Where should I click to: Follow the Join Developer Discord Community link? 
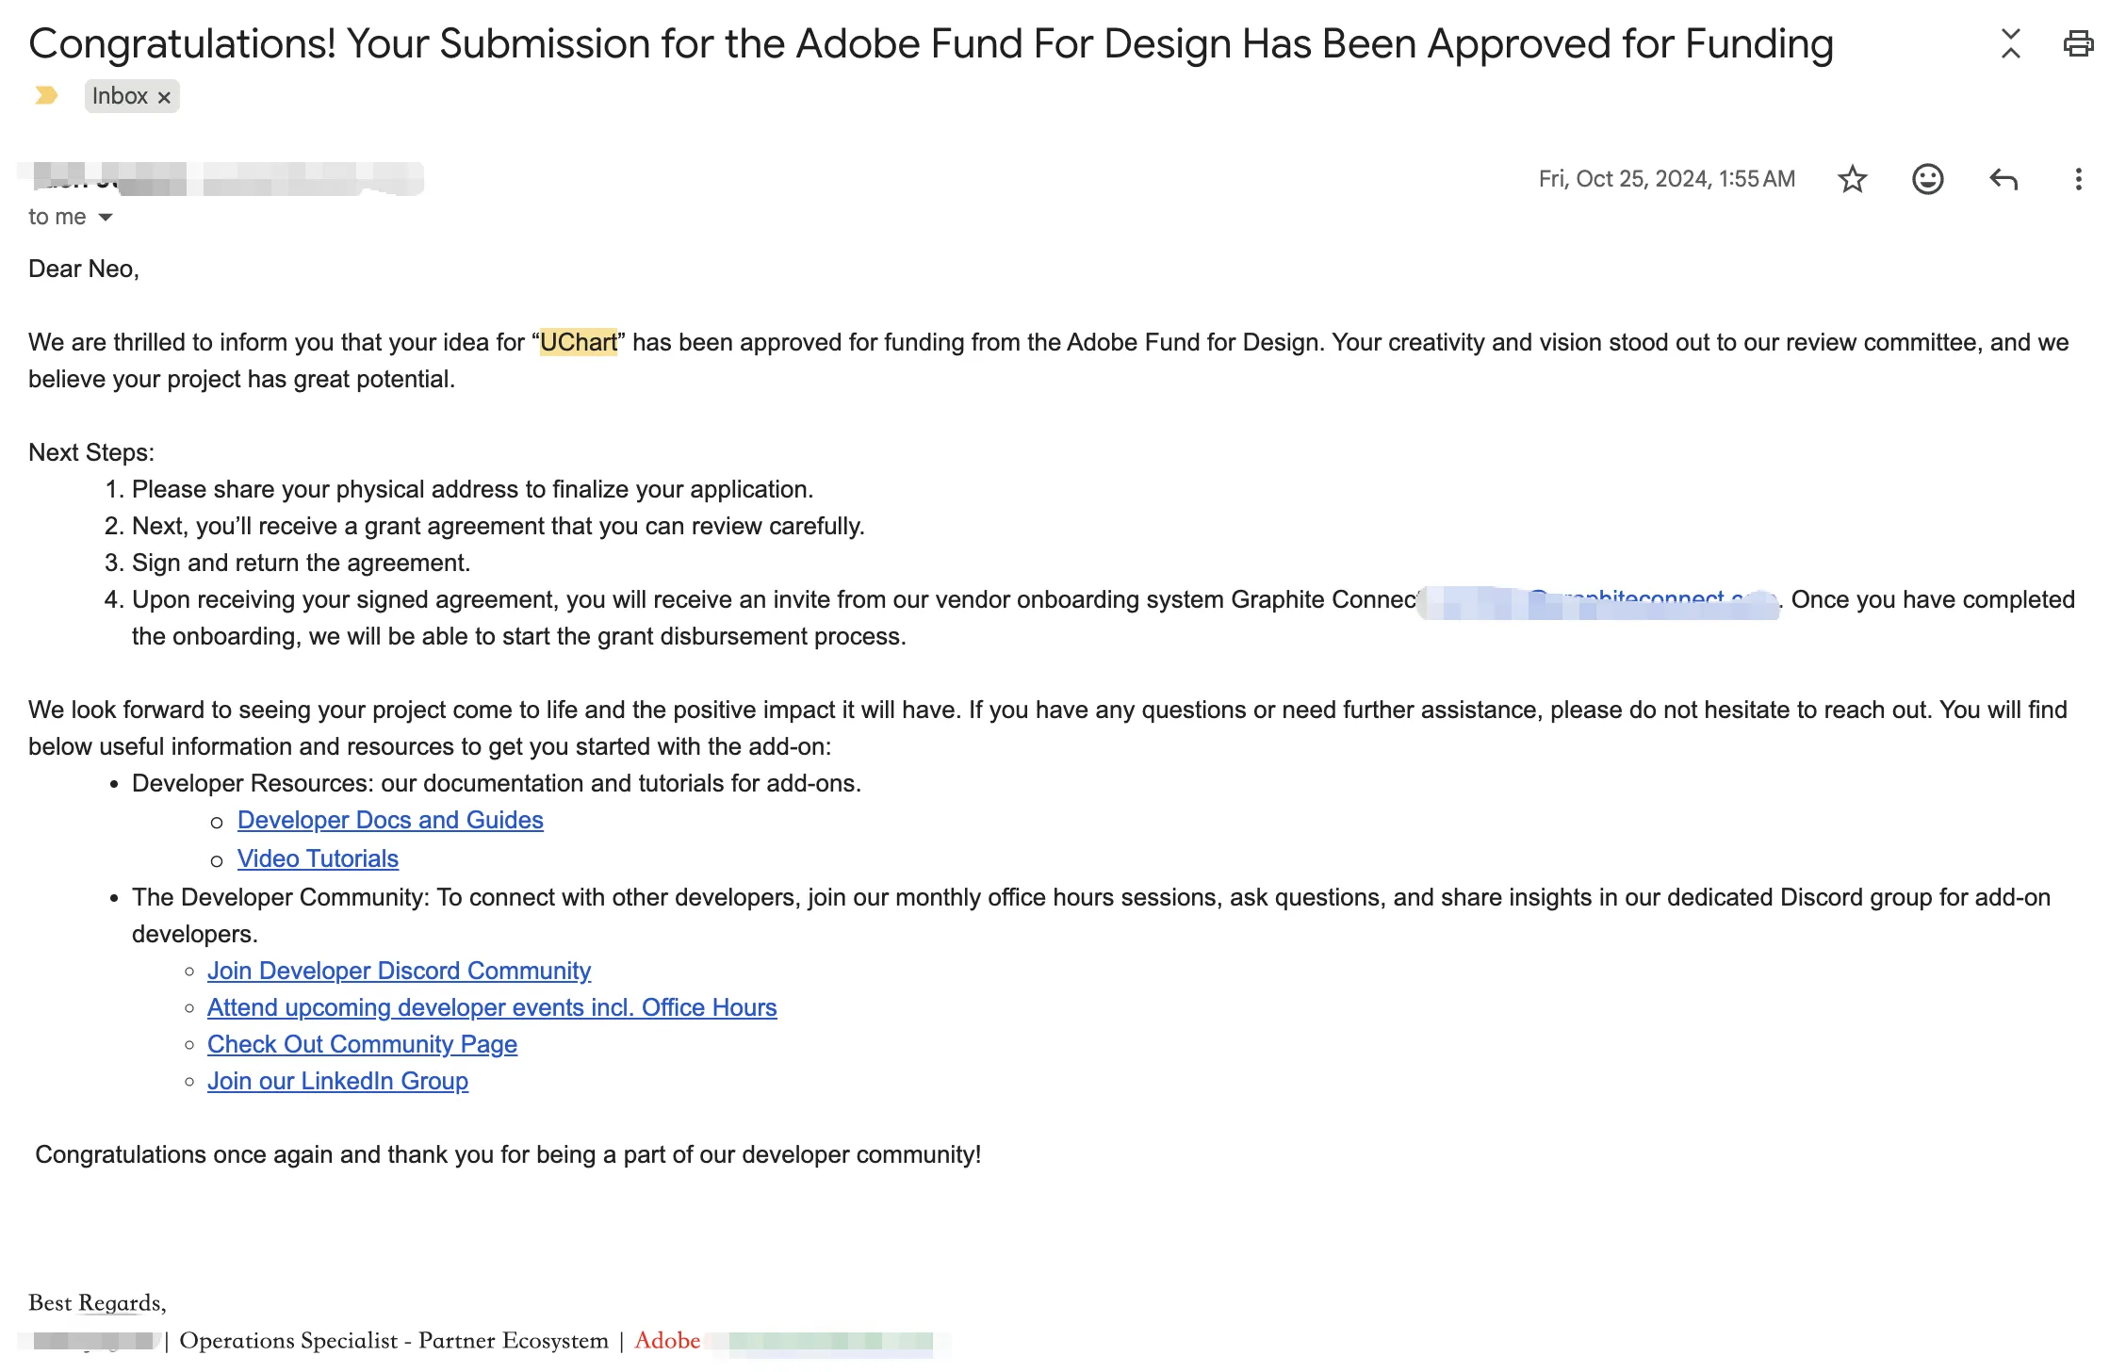tap(399, 971)
